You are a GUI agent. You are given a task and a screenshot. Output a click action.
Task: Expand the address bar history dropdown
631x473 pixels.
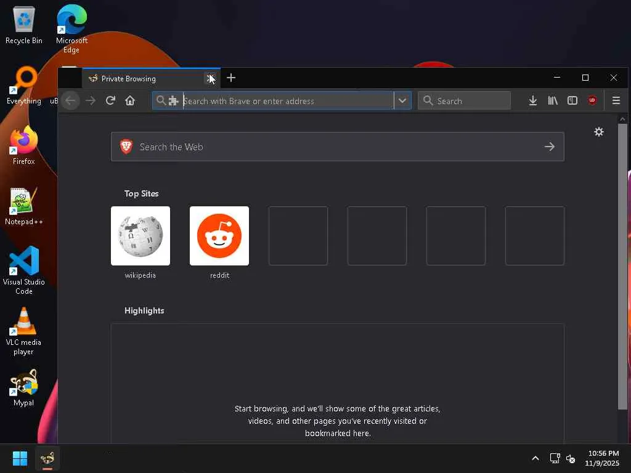pyautogui.click(x=402, y=100)
